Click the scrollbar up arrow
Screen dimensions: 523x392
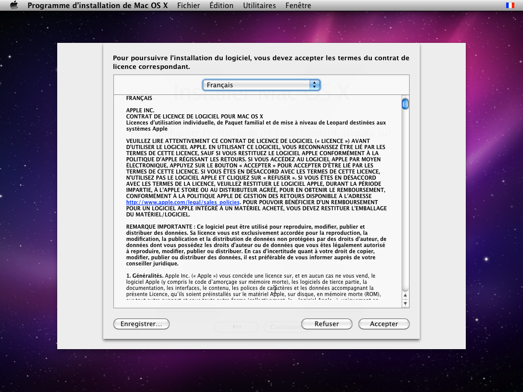click(x=405, y=296)
